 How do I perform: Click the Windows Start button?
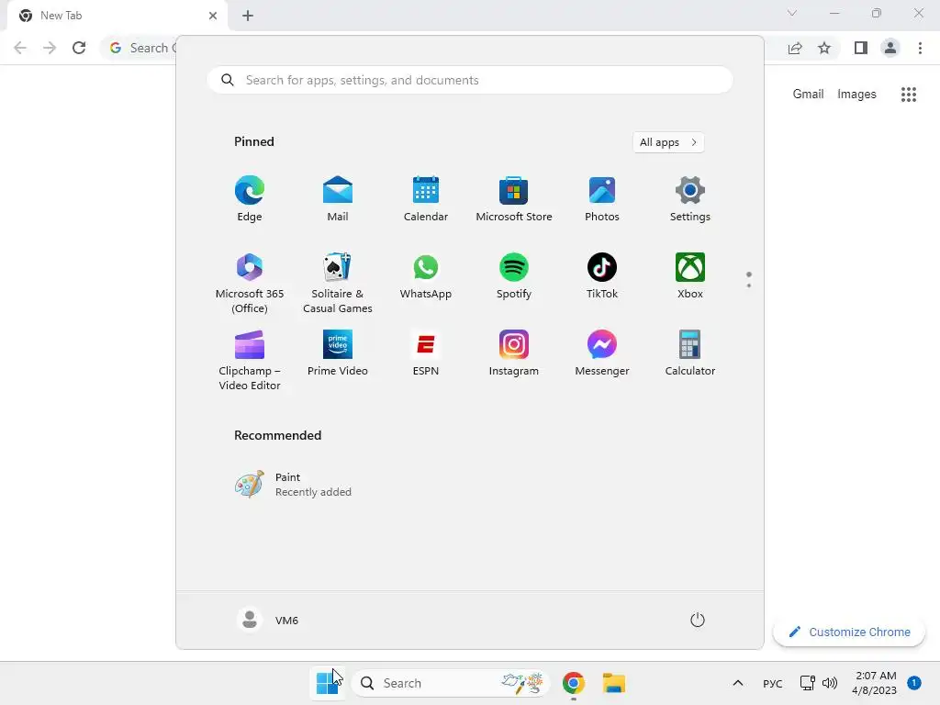coord(328,683)
